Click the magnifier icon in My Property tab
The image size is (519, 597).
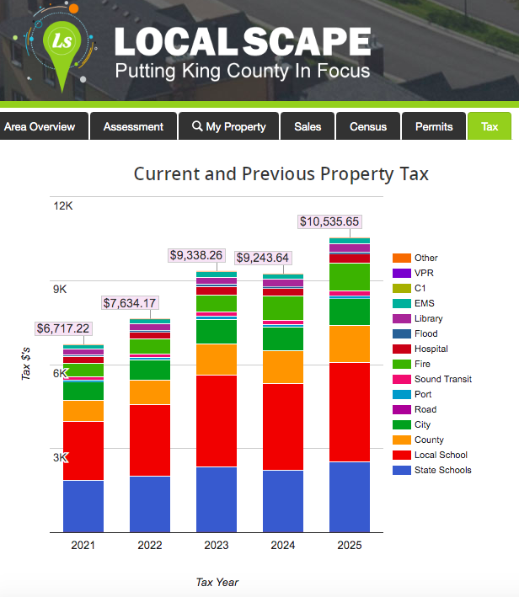coord(197,126)
